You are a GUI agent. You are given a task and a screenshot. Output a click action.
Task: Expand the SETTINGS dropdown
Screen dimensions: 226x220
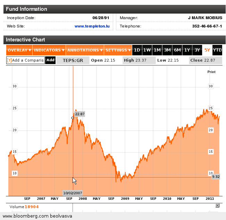pos(118,50)
